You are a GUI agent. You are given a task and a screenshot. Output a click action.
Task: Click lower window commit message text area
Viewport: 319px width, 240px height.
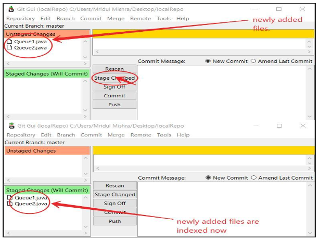222,209
